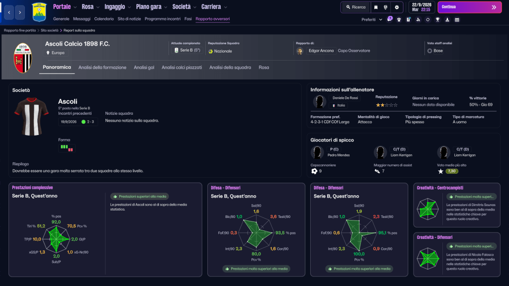Open the Prestazioni complessive card heading
Screen dimensions: 509x286
[32, 187]
